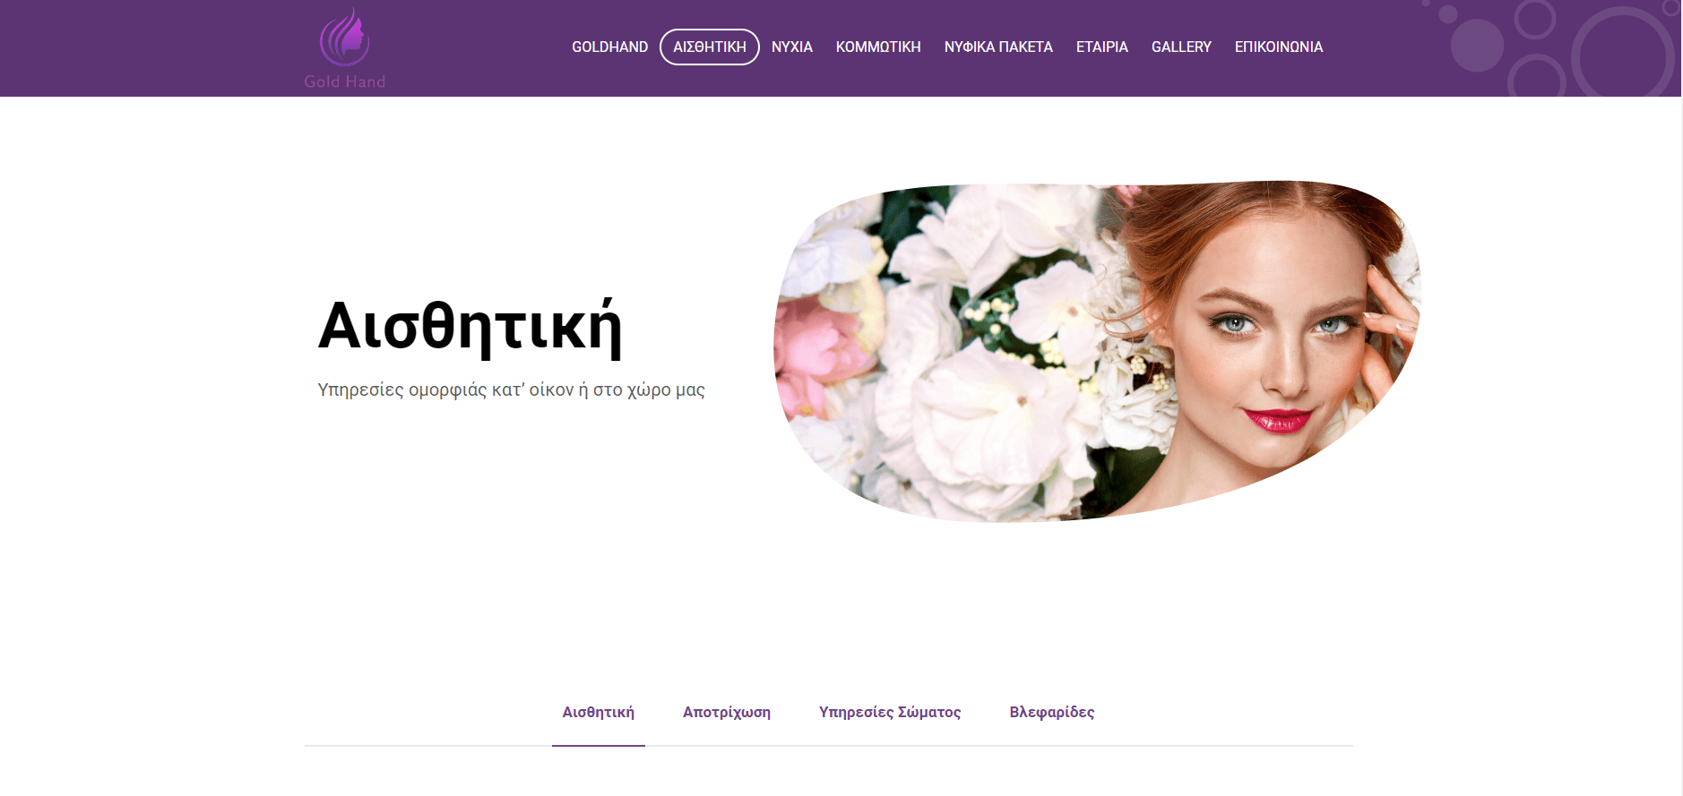This screenshot has height=796, width=1683.
Task: Go to the ΝΥΧΙΑ page
Action: [x=791, y=47]
